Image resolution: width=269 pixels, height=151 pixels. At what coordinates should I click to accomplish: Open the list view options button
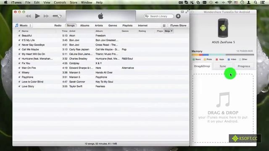pyautogui.click(x=164, y=26)
